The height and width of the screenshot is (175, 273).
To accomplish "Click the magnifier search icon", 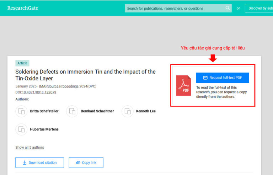I will [227, 8].
